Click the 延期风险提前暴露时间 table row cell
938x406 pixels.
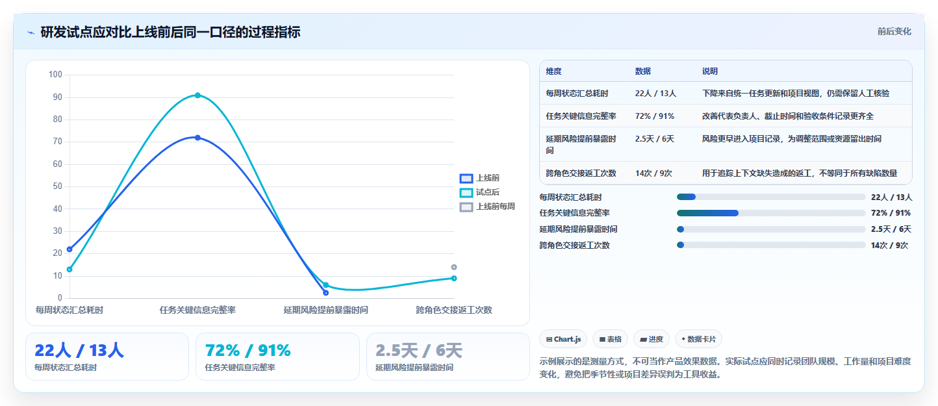coord(583,144)
